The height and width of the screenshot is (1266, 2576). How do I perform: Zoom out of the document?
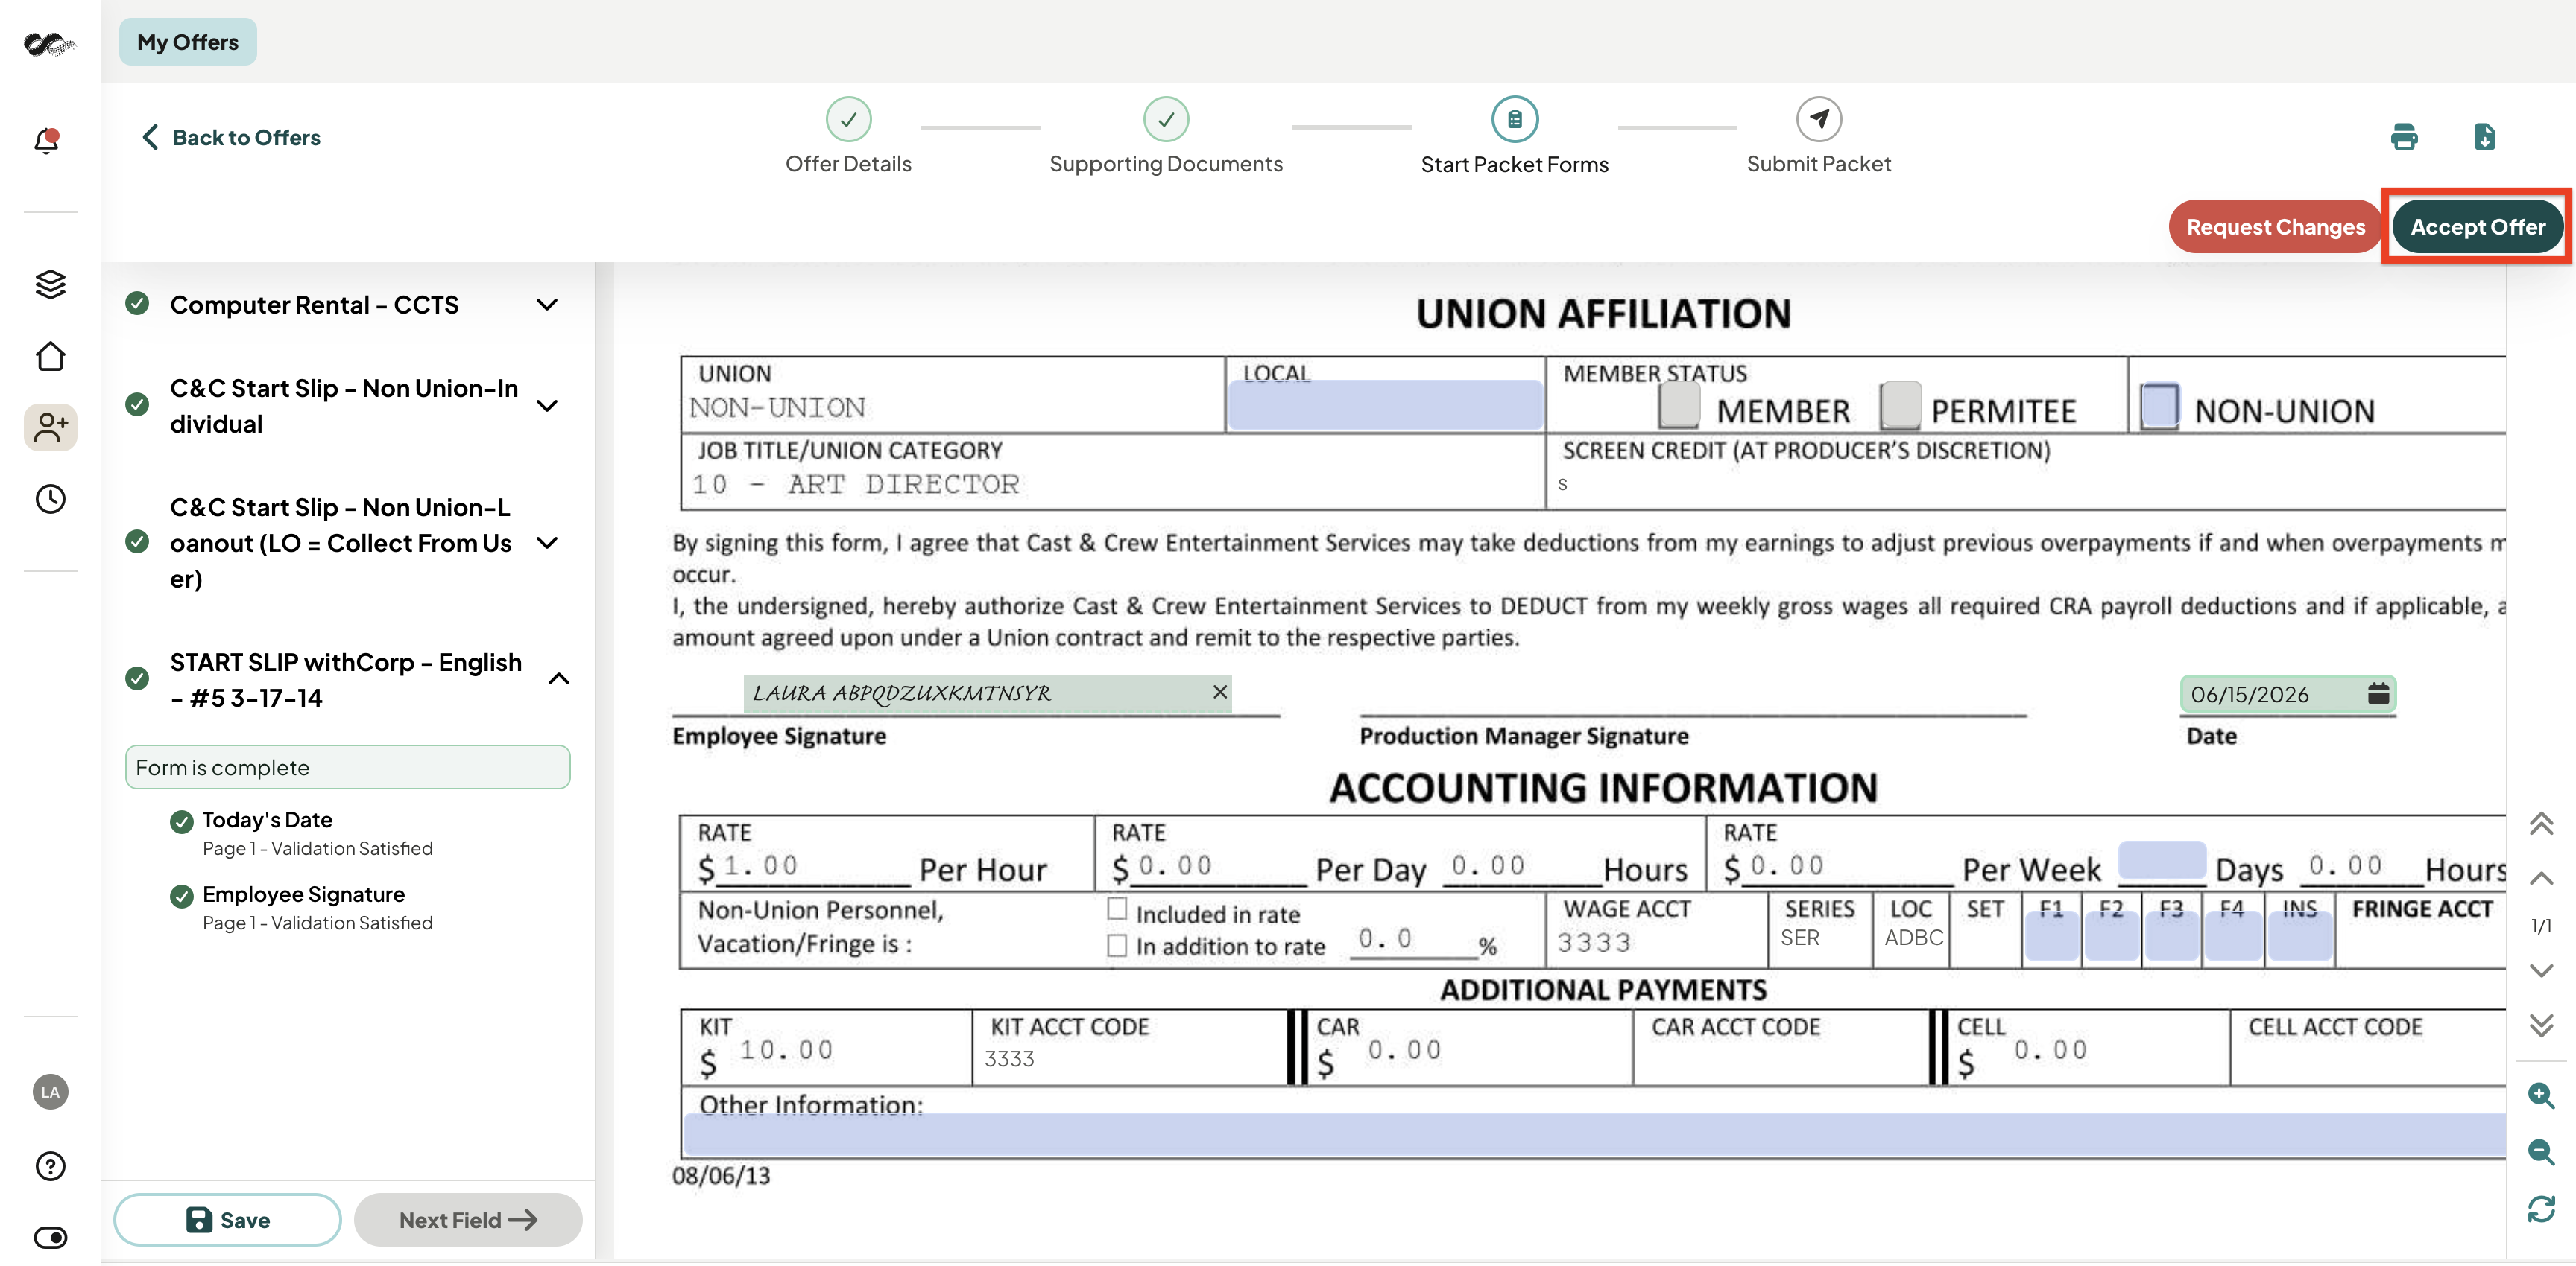2541,1152
